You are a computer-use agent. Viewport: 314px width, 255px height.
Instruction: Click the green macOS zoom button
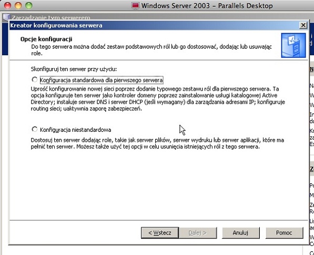coord(29,5)
